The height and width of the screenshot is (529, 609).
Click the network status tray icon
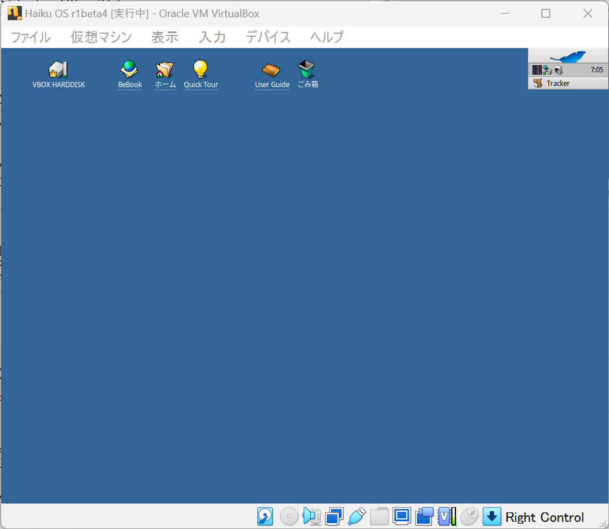(x=548, y=71)
